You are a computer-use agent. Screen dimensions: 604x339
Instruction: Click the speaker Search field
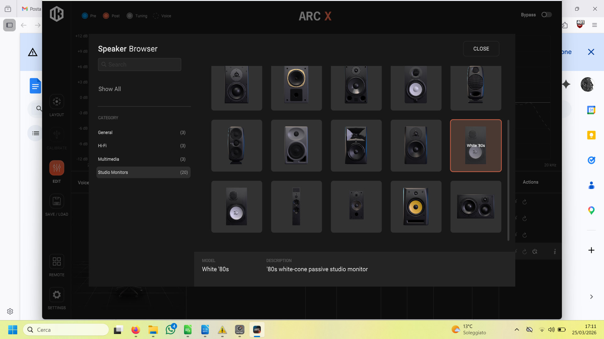139,64
